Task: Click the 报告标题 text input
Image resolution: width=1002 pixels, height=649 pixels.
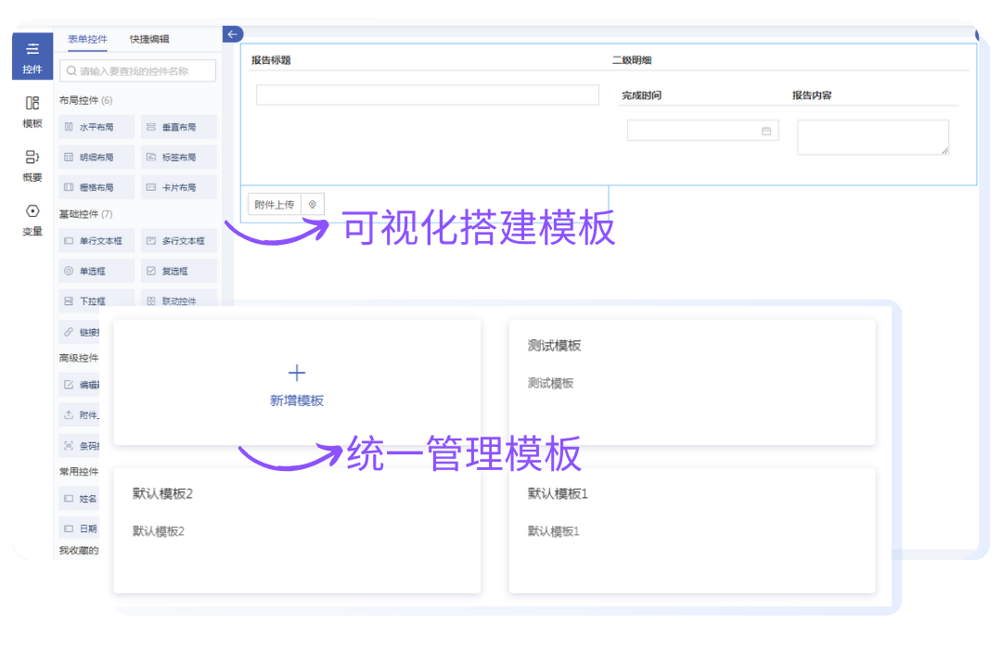Action: tap(428, 95)
